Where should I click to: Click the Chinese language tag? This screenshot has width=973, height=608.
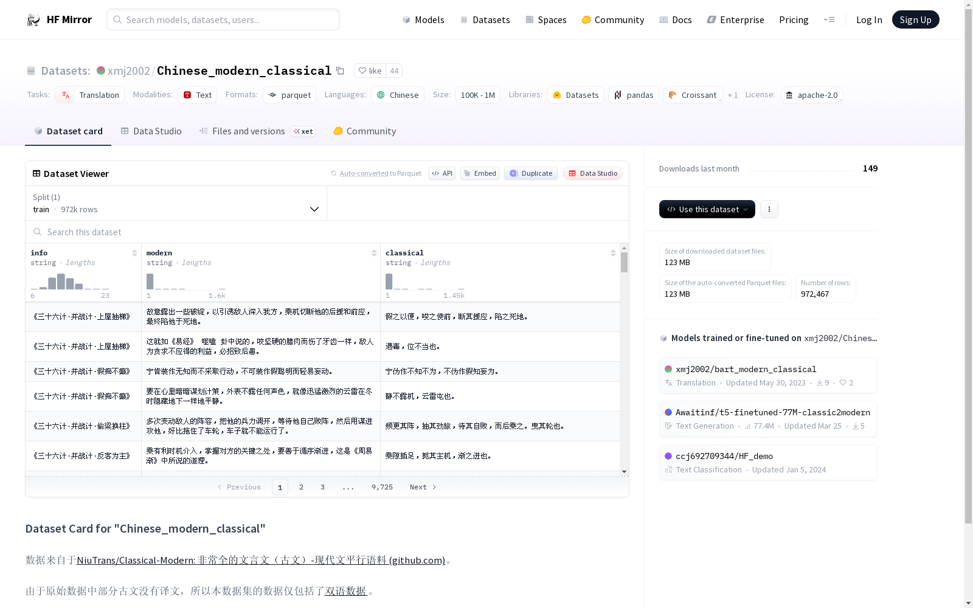(398, 95)
